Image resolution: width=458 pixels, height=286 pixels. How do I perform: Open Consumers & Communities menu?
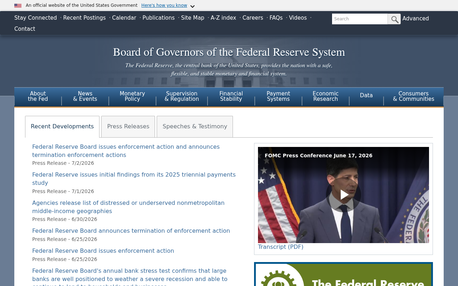[x=414, y=97]
